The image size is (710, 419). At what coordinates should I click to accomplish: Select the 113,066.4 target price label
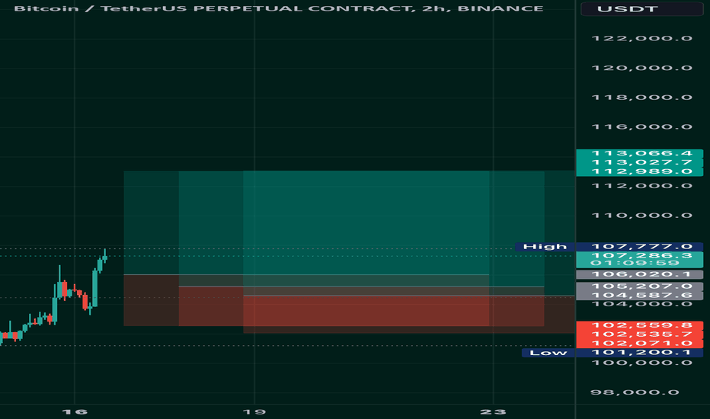(x=639, y=154)
